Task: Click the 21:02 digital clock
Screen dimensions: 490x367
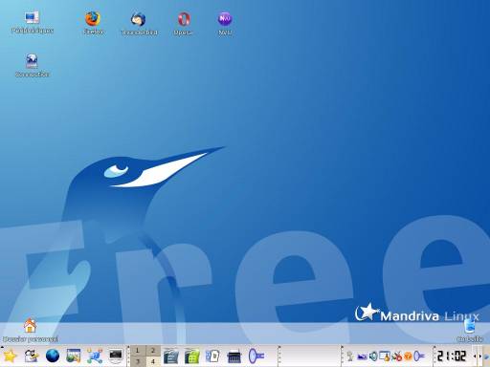Action: click(x=452, y=356)
